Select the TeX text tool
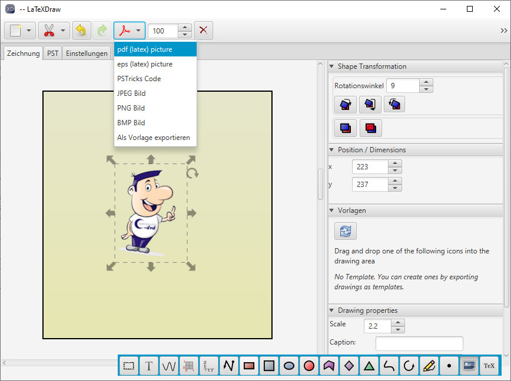Screen dimensions: 511x381 [489, 366]
